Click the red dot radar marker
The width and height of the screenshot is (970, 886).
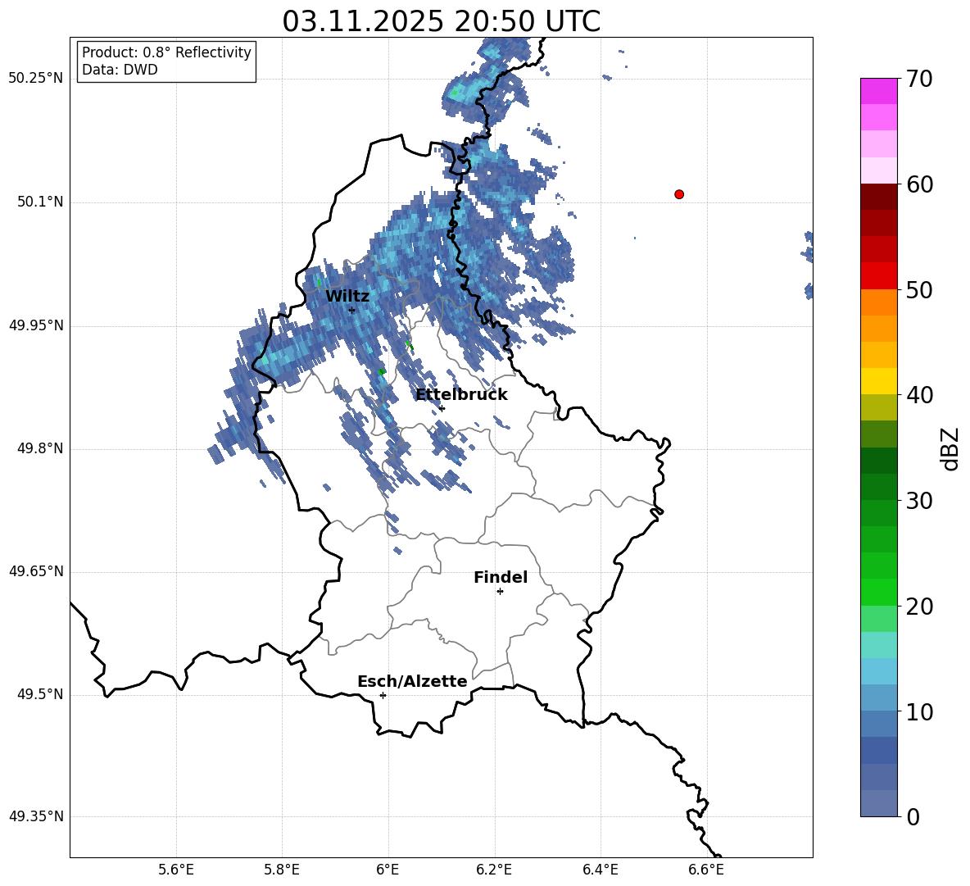point(678,194)
